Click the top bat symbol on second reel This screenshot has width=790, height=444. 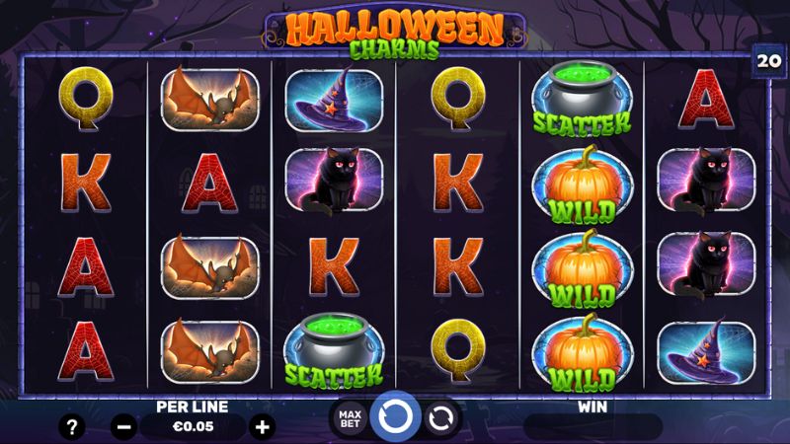coord(209,99)
